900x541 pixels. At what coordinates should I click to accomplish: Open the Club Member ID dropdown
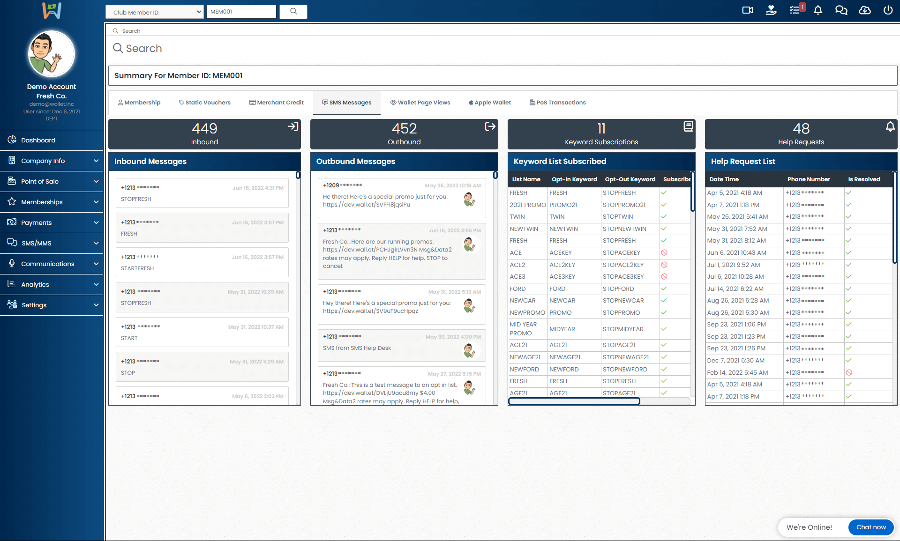click(155, 12)
